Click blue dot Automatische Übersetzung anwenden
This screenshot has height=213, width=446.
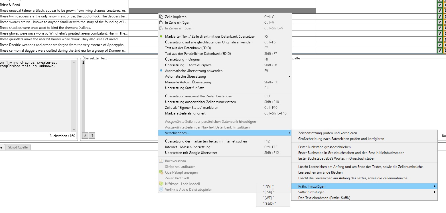tap(161, 71)
